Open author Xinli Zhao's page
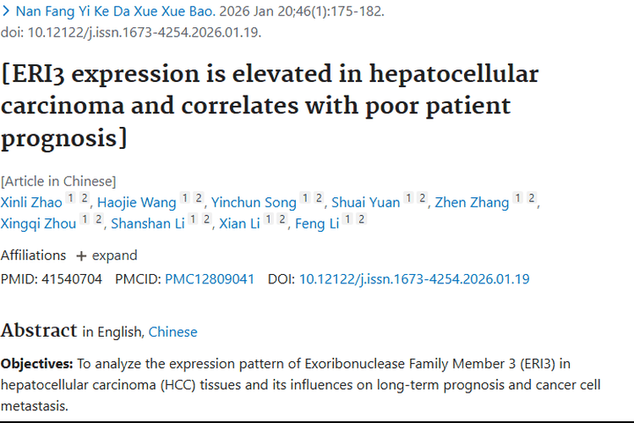 [x=31, y=202]
